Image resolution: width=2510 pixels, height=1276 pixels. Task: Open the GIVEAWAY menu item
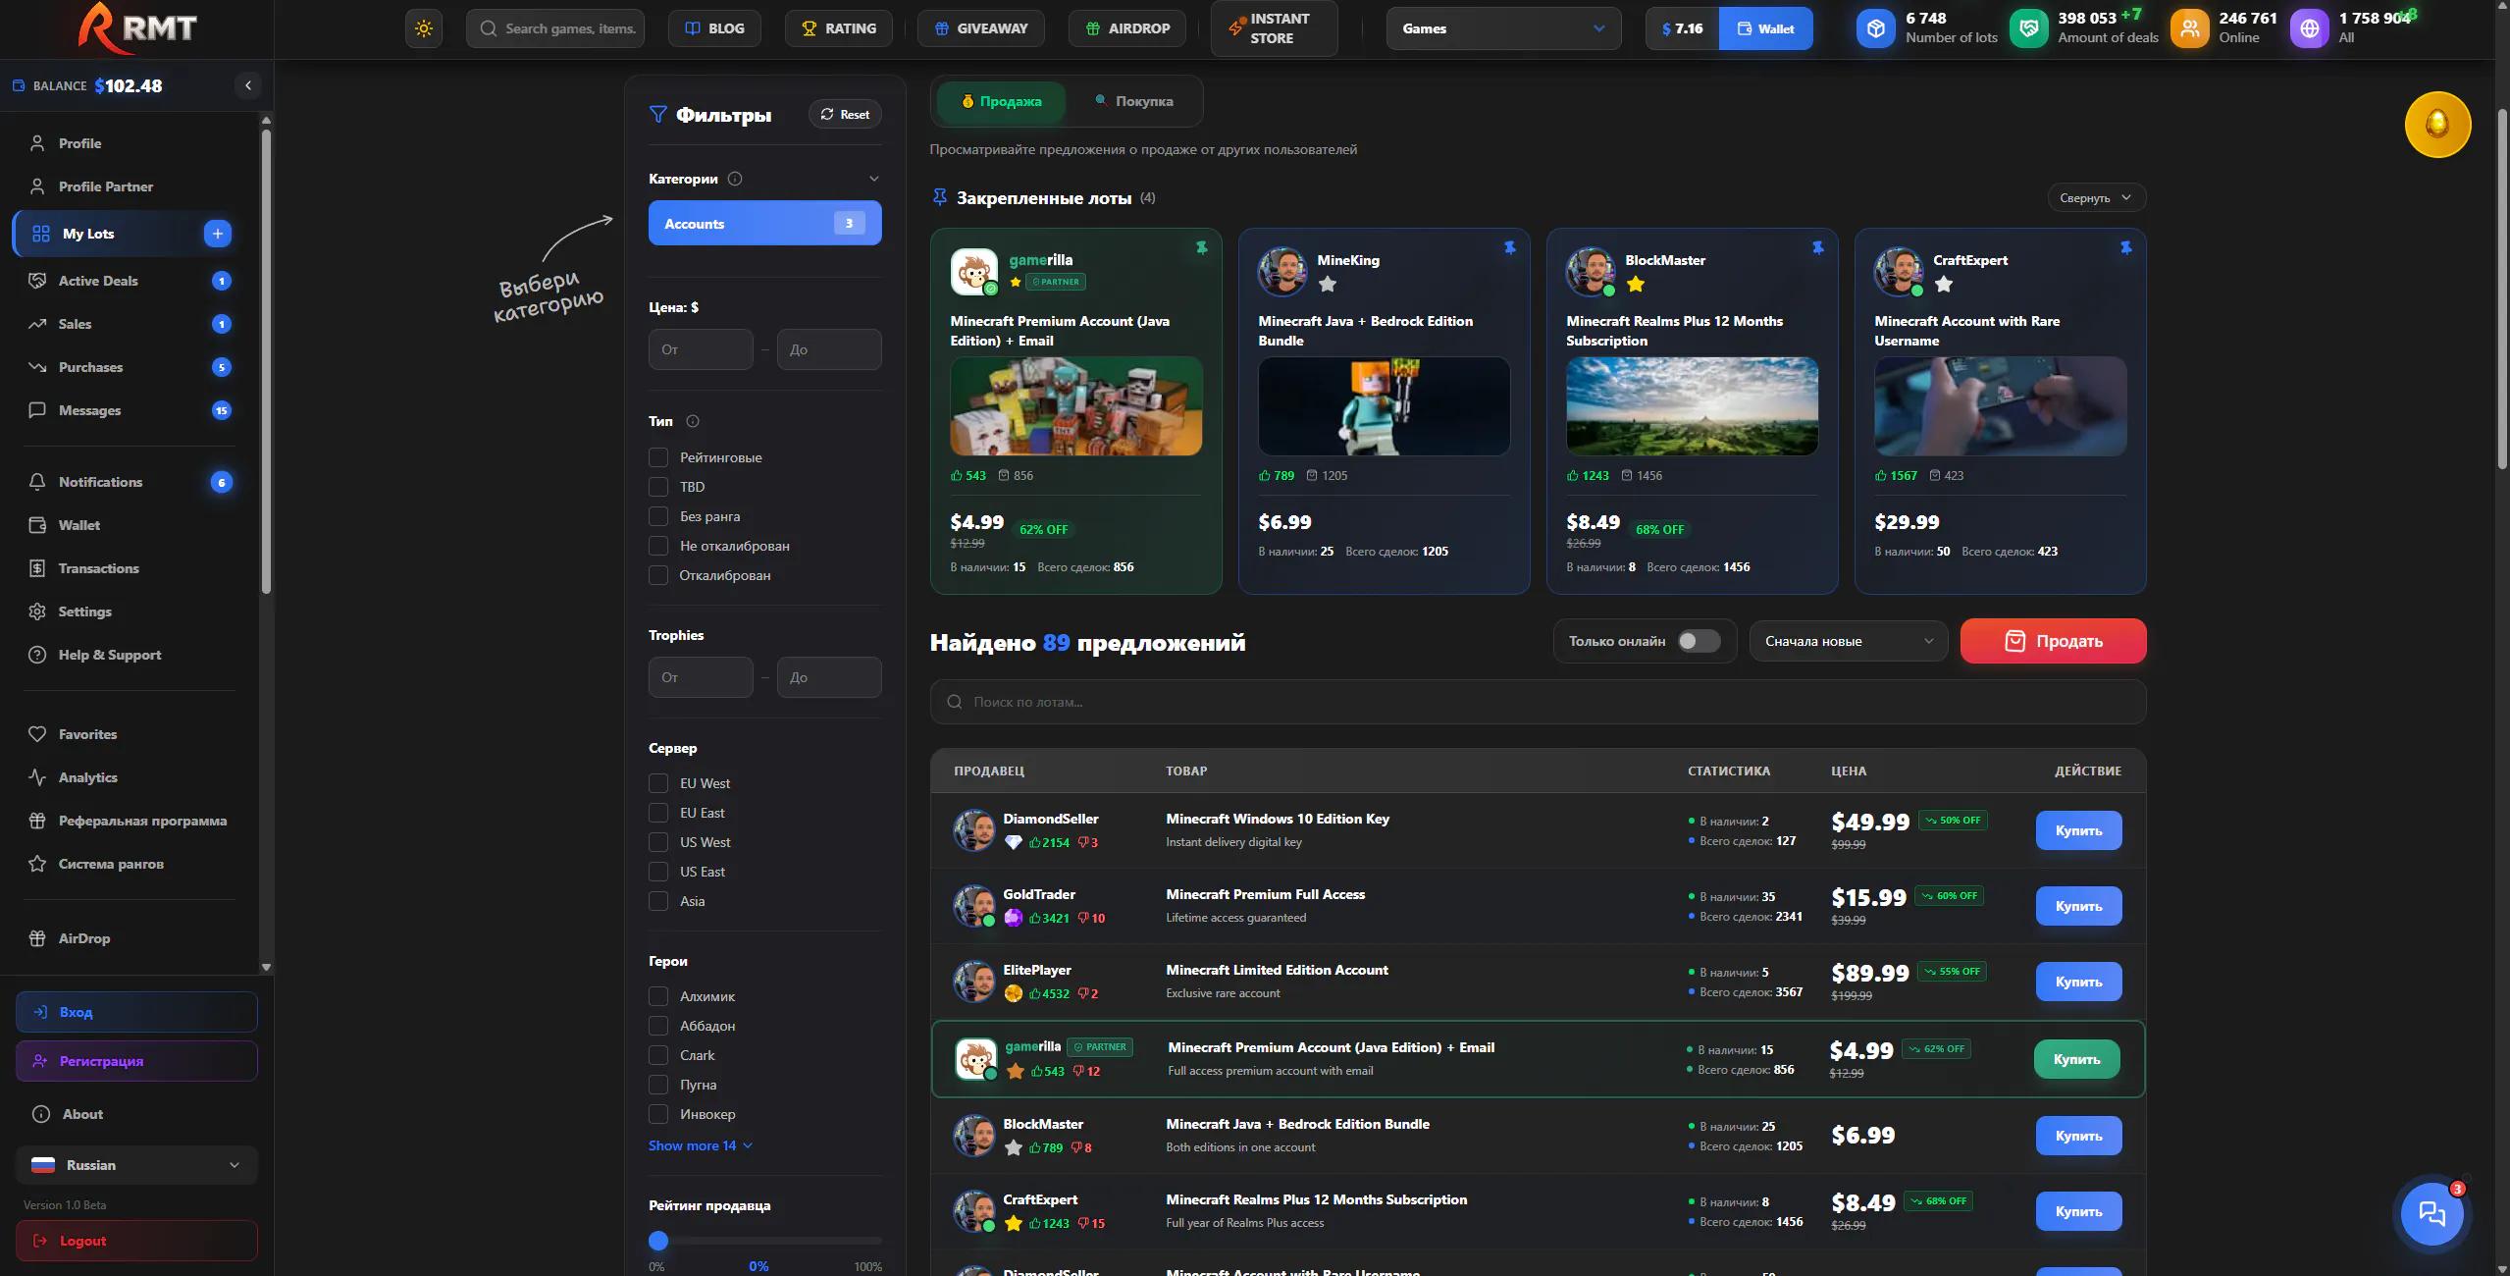tap(980, 28)
